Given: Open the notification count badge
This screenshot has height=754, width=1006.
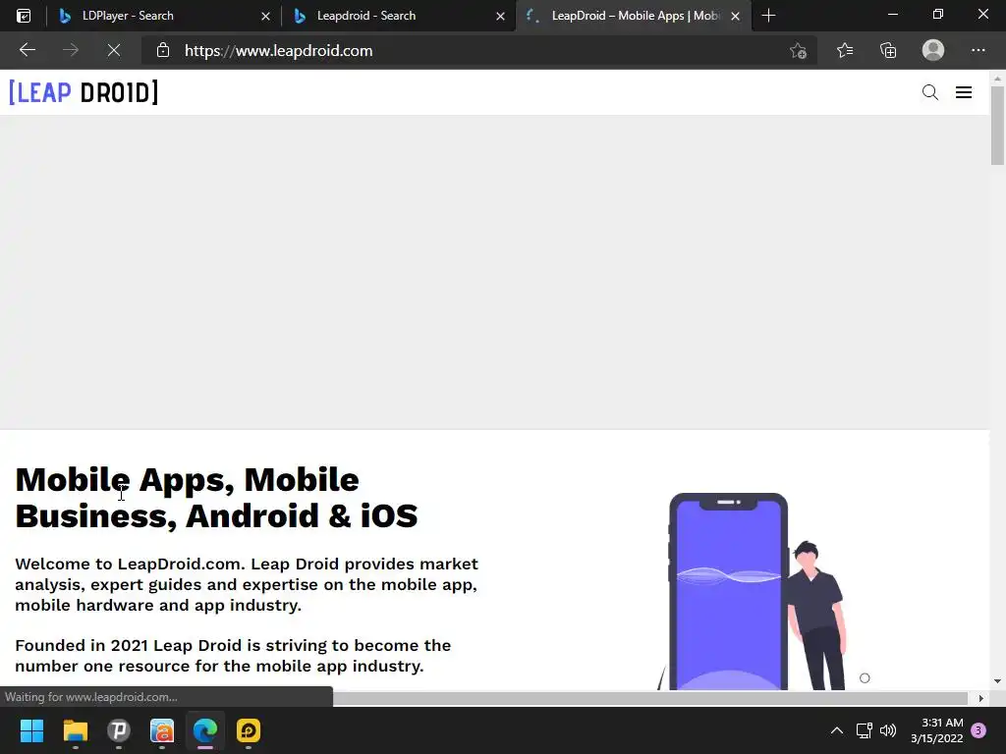Looking at the screenshot, I should [978, 730].
